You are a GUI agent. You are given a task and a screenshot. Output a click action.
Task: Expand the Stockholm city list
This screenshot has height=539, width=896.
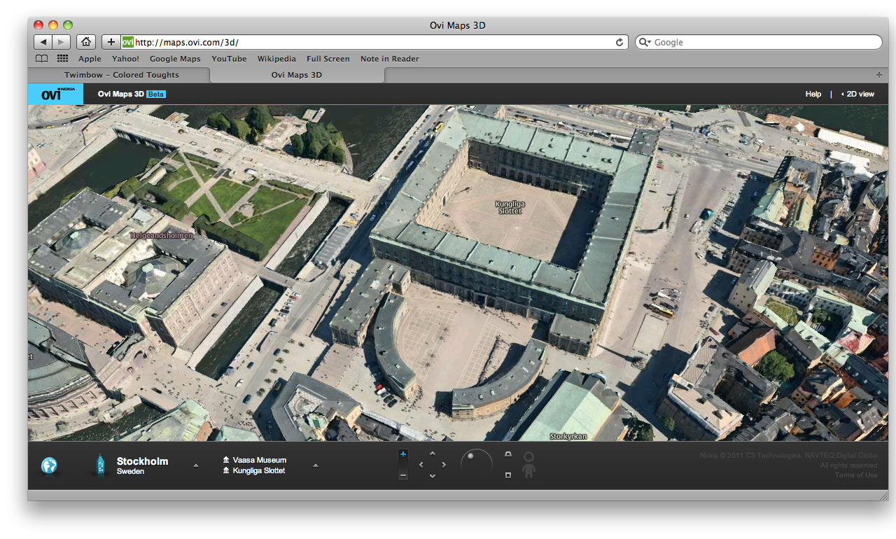pyautogui.click(x=195, y=465)
